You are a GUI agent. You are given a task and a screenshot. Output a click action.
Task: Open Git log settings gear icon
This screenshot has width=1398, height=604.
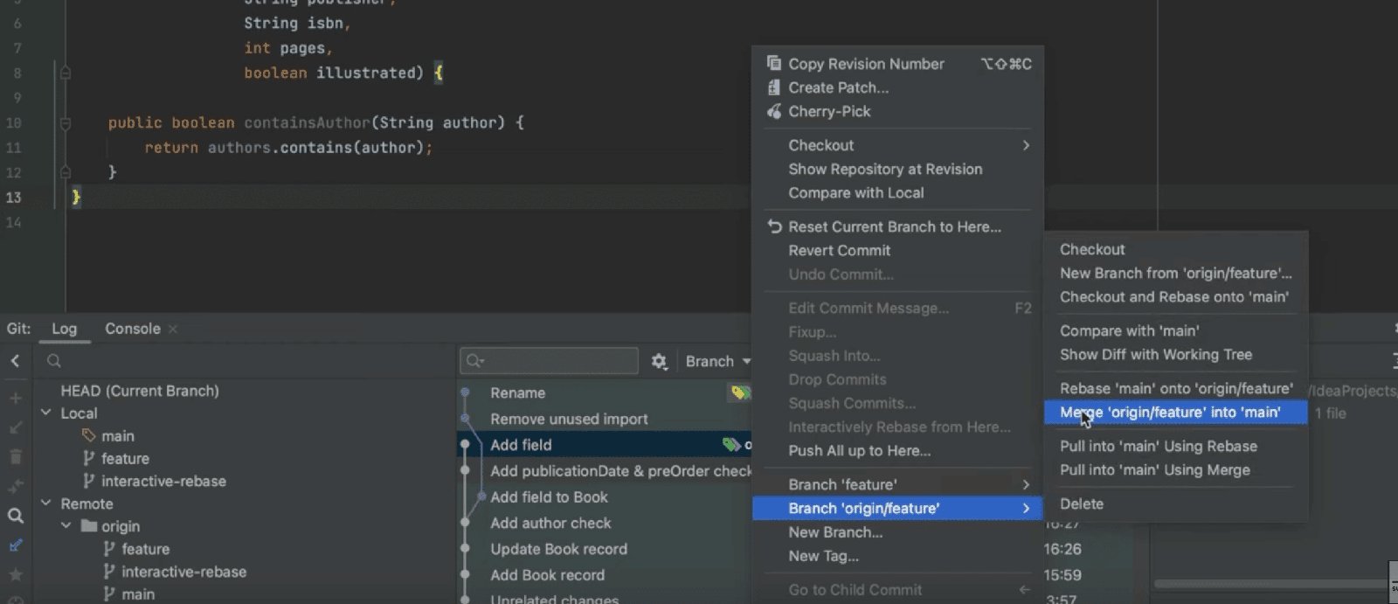(659, 361)
